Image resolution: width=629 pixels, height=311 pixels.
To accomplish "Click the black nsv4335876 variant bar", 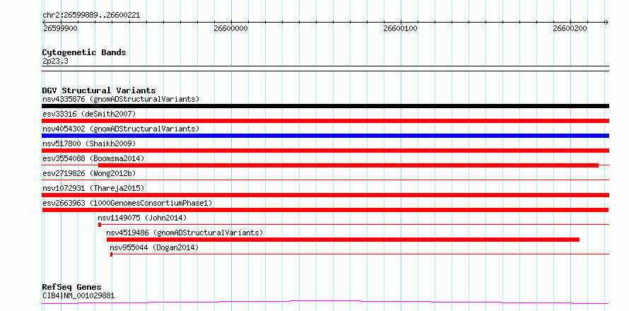I will 325,106.
